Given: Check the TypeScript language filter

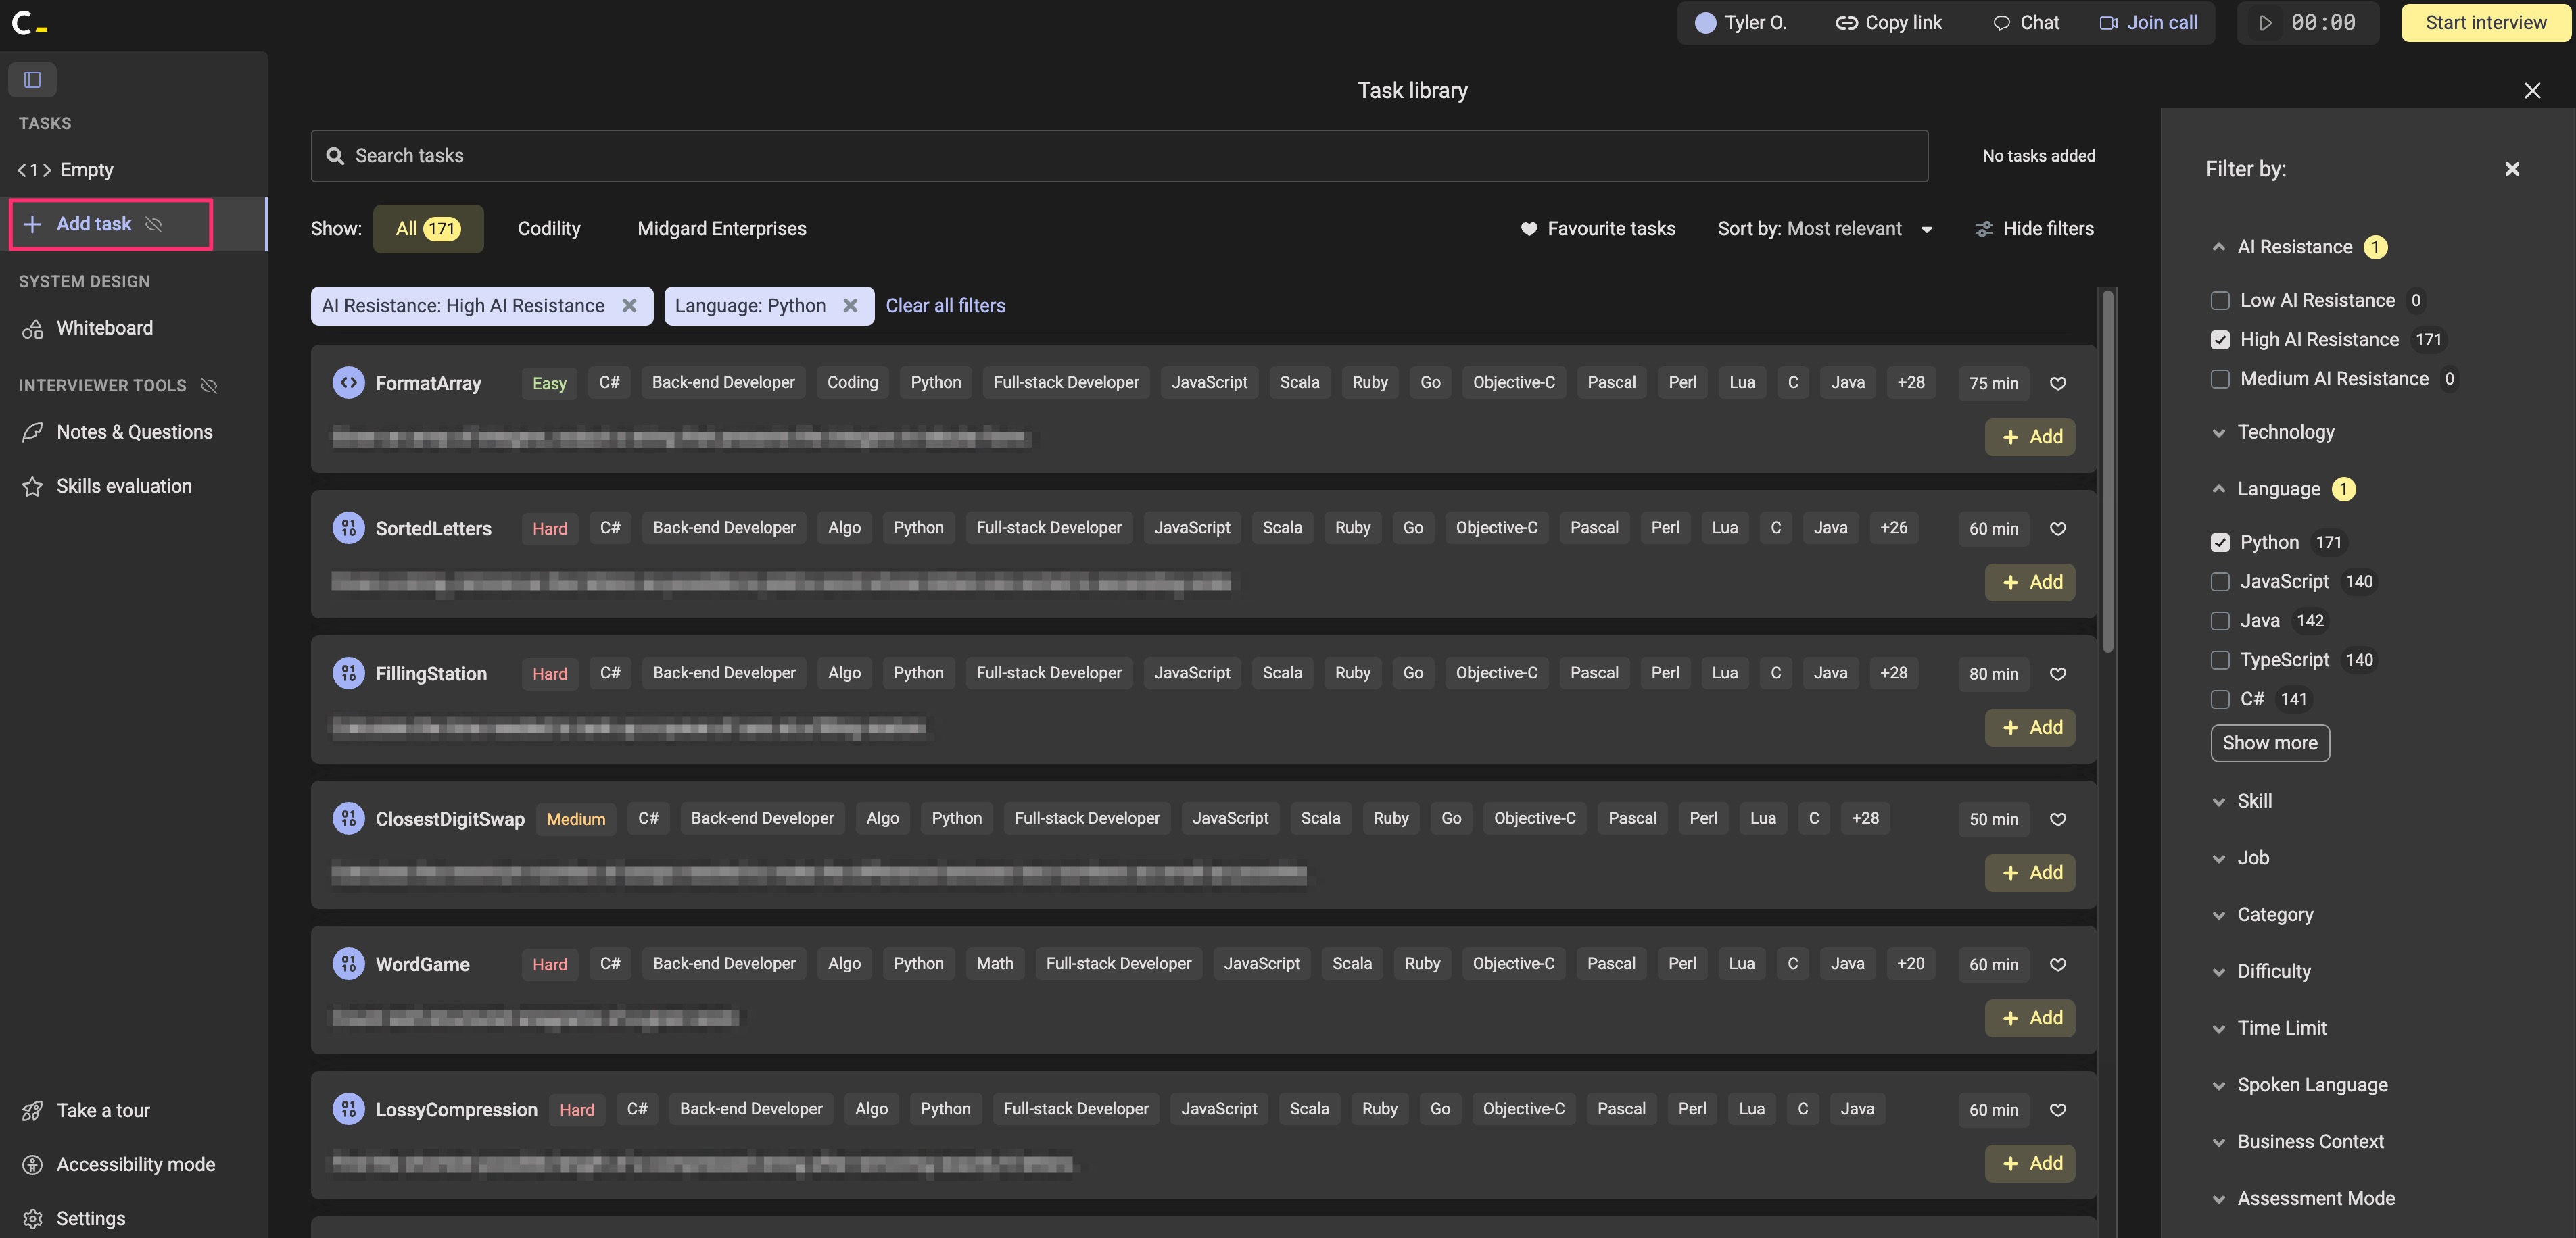Looking at the screenshot, I should click(2219, 660).
